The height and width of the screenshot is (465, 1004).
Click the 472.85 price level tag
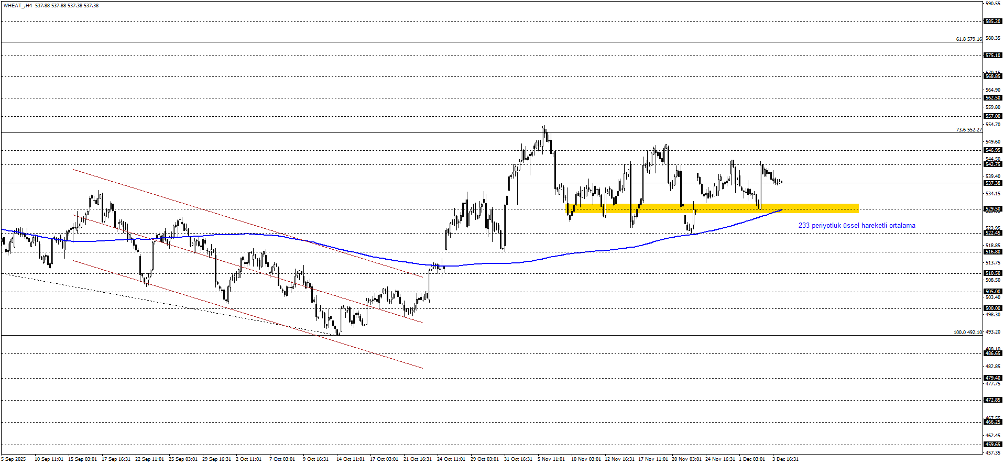992,400
